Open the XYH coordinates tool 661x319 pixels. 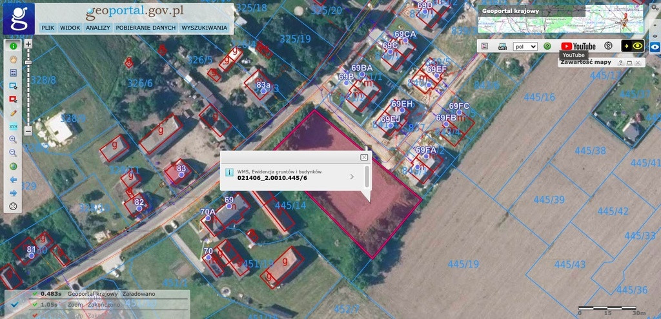pos(13,126)
